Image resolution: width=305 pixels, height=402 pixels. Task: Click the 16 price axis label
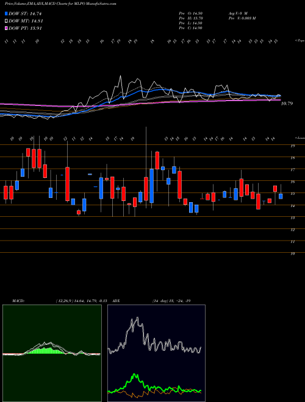click(292, 182)
